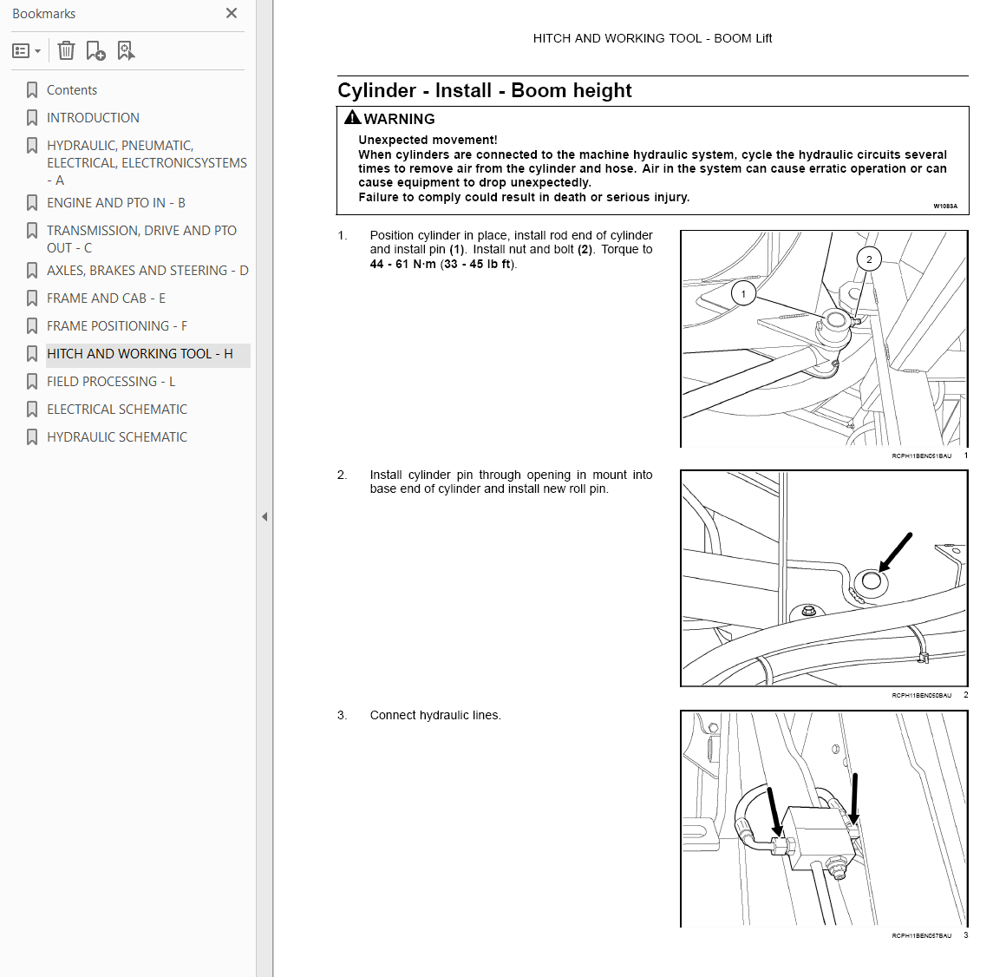1006x977 pixels.
Task: Collapse the sidebar using the arrow handle
Action: [265, 517]
